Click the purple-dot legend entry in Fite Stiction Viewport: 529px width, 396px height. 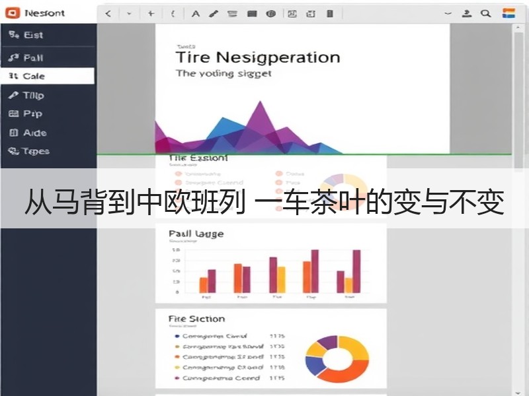pos(230,378)
